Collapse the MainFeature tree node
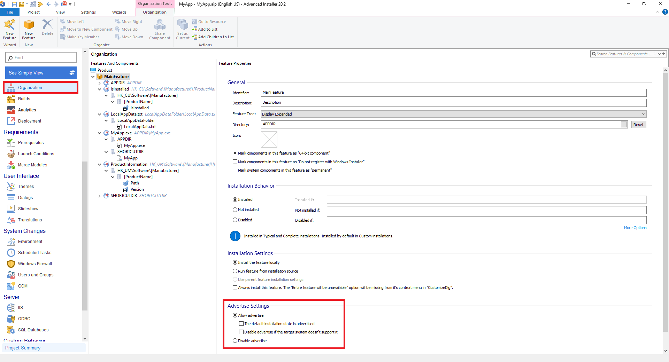Viewport: 669px width, 362px height. (x=93, y=77)
